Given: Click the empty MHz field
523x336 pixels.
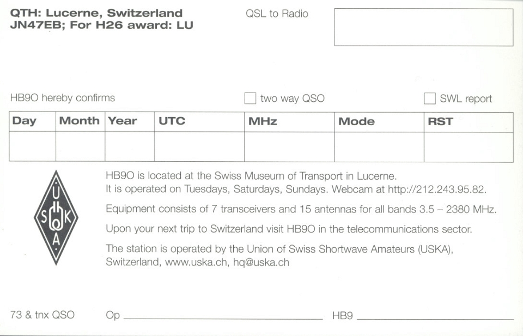Looking at the screenshot, I should pos(289,146).
